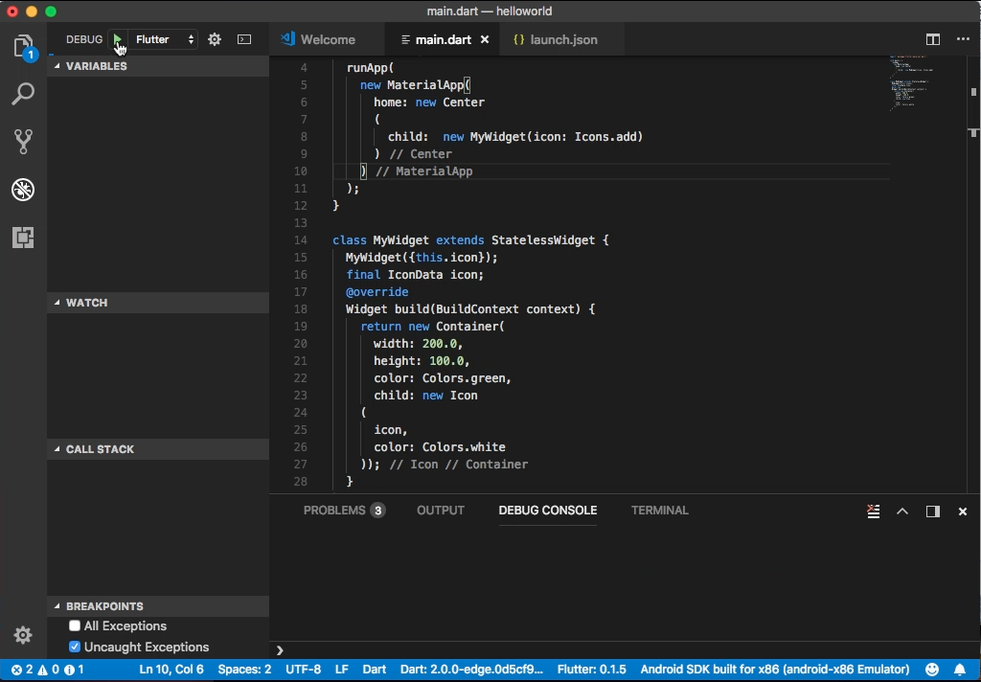The width and height of the screenshot is (981, 682).
Task: Select the DEBUG CONSOLE panel tab
Action: 547,511
